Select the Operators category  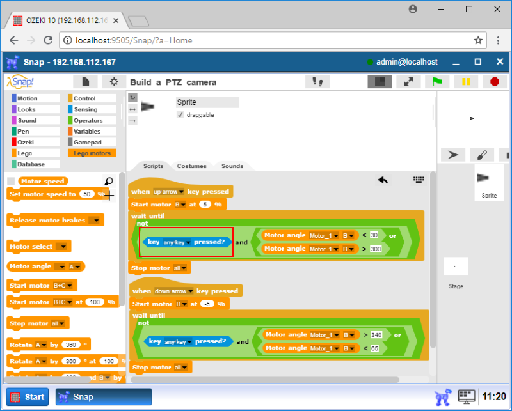pos(92,120)
